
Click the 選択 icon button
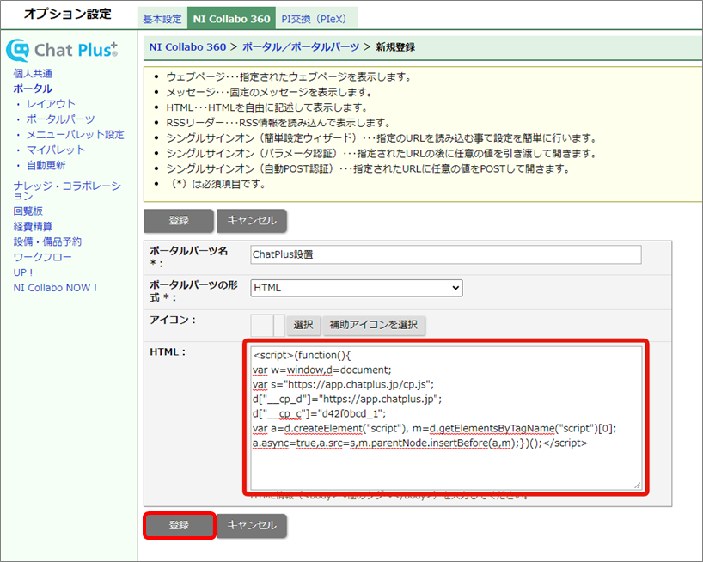[x=303, y=325]
